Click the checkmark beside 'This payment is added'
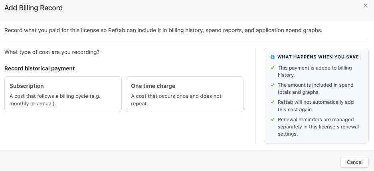This screenshot has width=374, height=171. 272,68
